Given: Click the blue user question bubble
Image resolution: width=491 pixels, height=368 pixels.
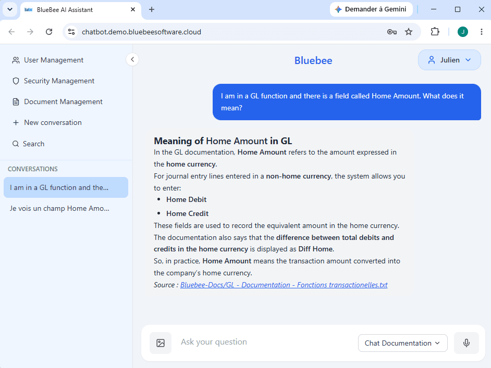Looking at the screenshot, I should click(x=347, y=102).
